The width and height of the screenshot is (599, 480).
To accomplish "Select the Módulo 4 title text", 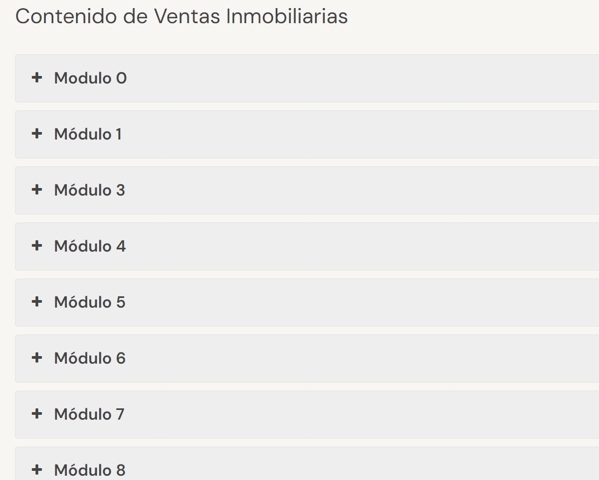I will [90, 246].
